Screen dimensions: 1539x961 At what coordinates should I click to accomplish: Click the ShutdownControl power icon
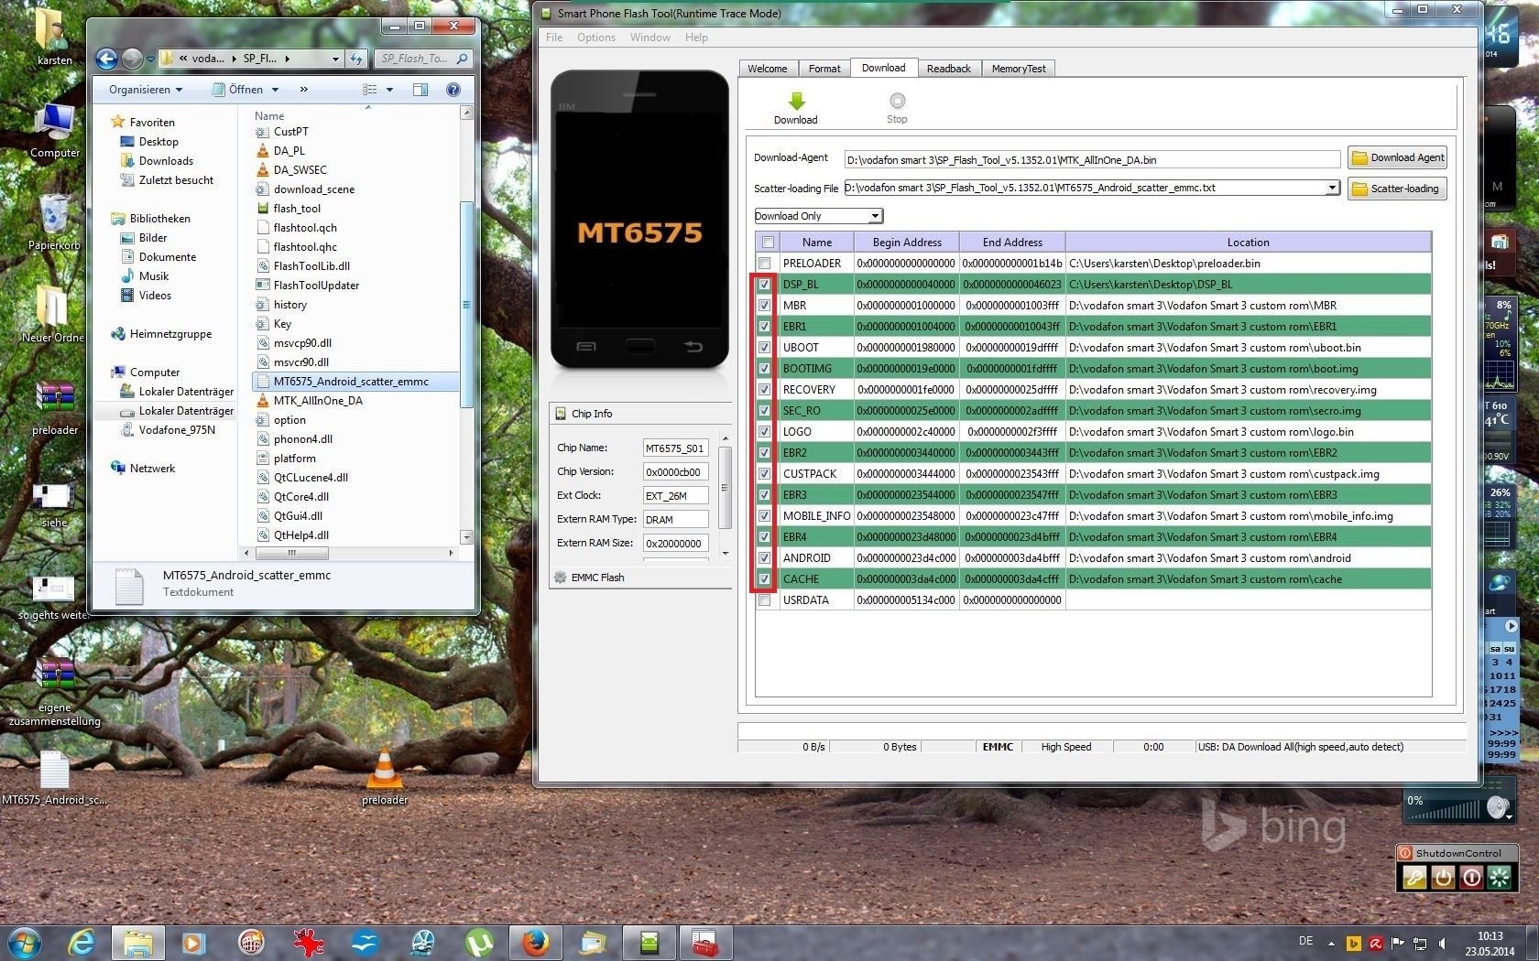click(x=1443, y=878)
